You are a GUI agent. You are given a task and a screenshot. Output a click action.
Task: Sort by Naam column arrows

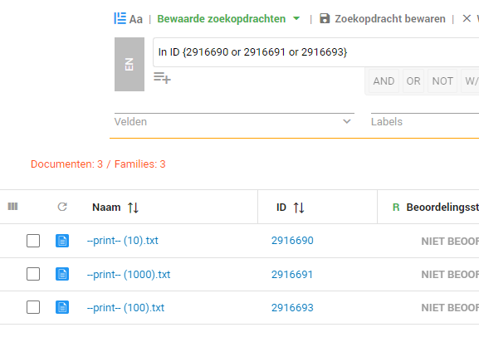coord(133,208)
